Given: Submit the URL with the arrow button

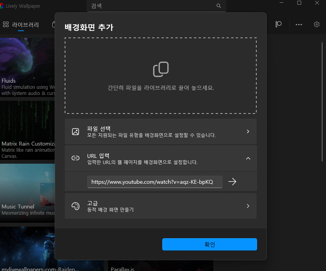Looking at the screenshot, I should pos(232,181).
